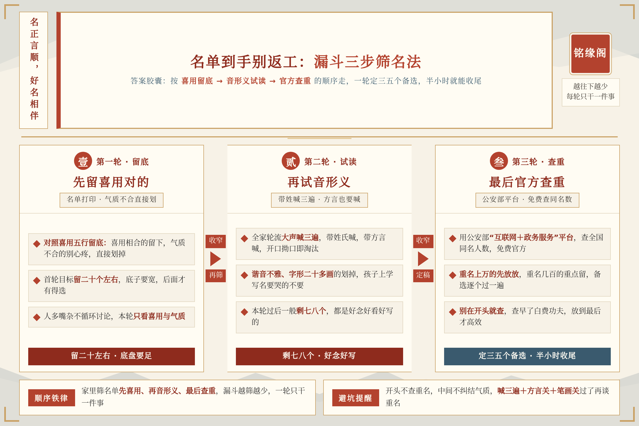Click the round 壹 number badge
639x426 pixels.
pos(83,161)
